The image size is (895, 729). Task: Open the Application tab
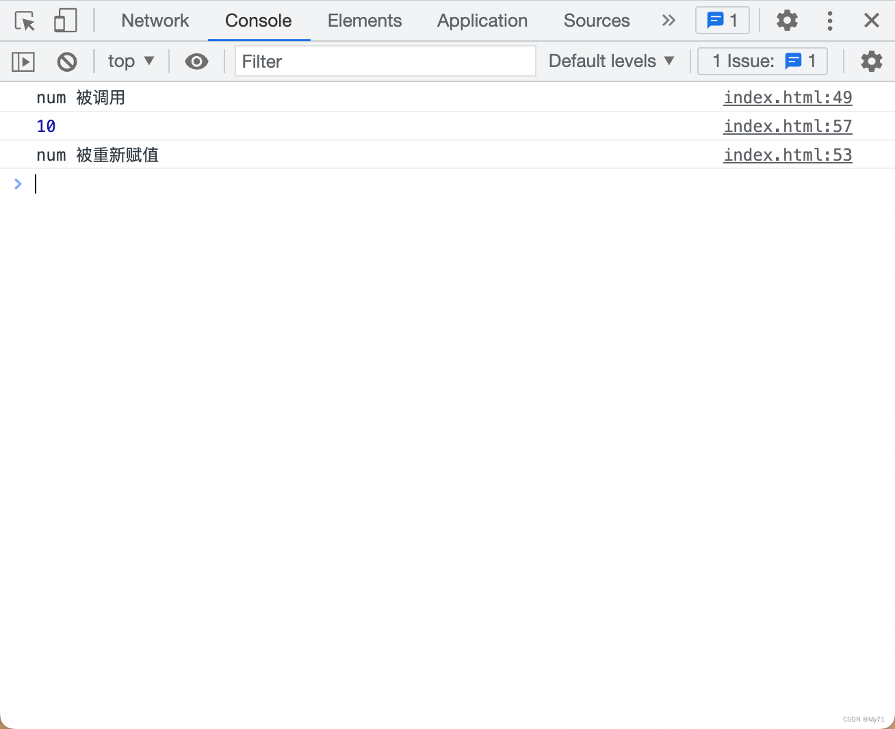click(482, 21)
